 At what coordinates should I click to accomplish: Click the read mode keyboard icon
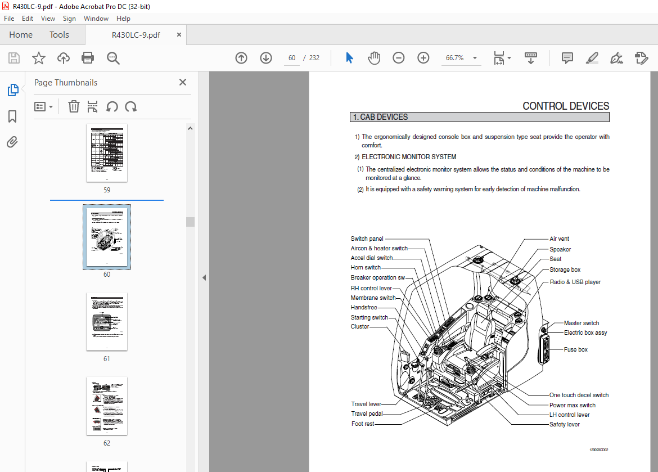tap(531, 58)
